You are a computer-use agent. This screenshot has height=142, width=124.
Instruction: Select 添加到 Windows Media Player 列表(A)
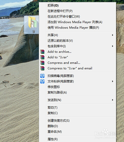pyautogui.click(x=78, y=22)
